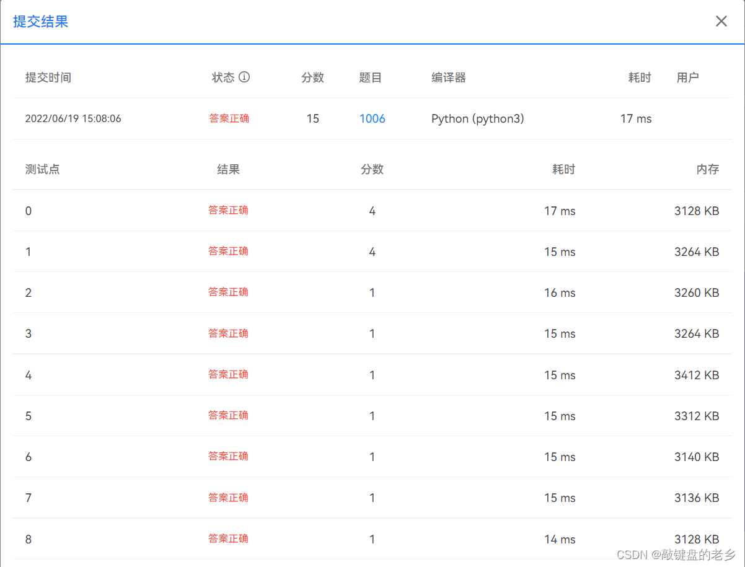This screenshot has height=567, width=745.
Task: Select the 提交时间 column header
Action: [48, 77]
